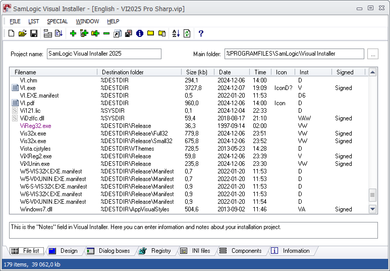Click the list layout toolbar icon

(x=48, y=33)
